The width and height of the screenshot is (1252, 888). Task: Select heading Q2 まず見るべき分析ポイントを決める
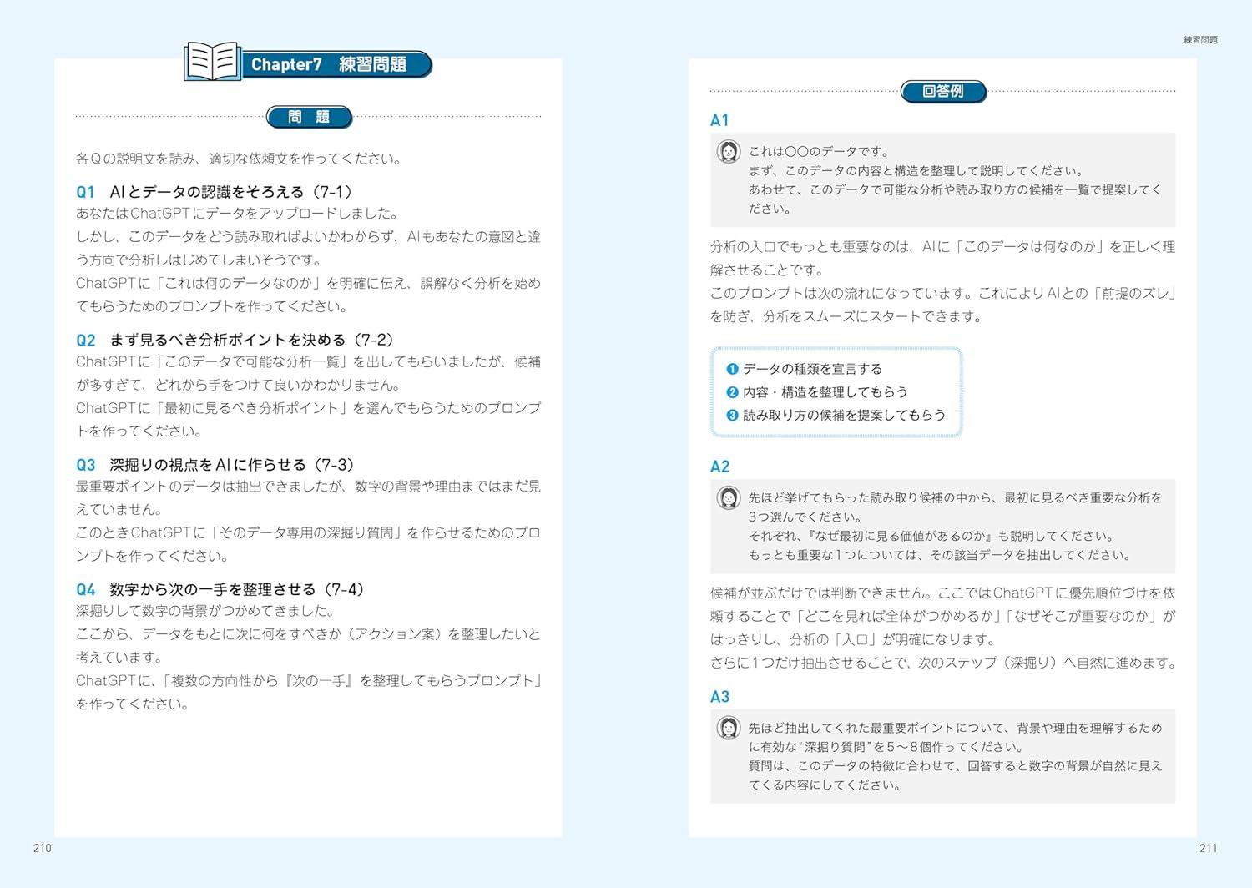click(x=235, y=340)
